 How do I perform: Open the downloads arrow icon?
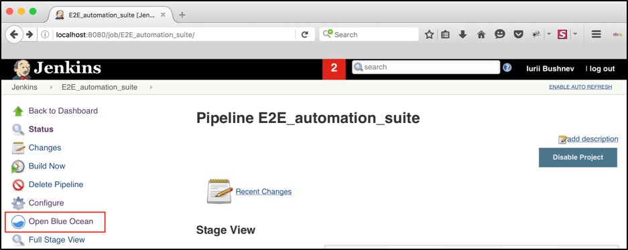pos(462,35)
